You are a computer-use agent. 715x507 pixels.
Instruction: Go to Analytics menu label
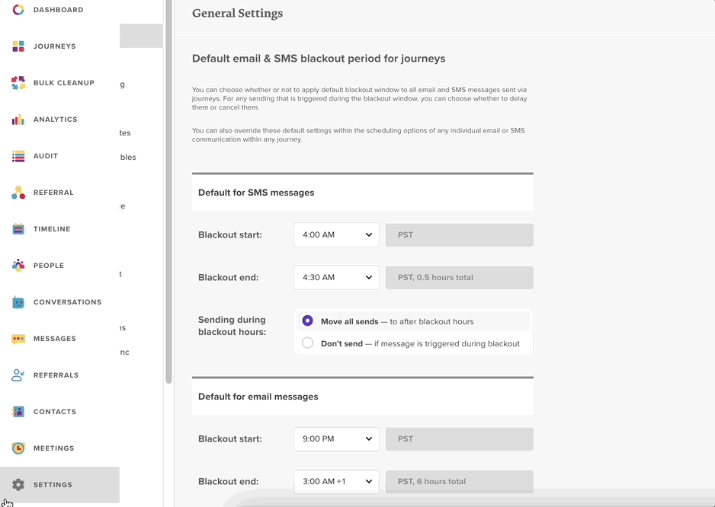pyautogui.click(x=55, y=120)
